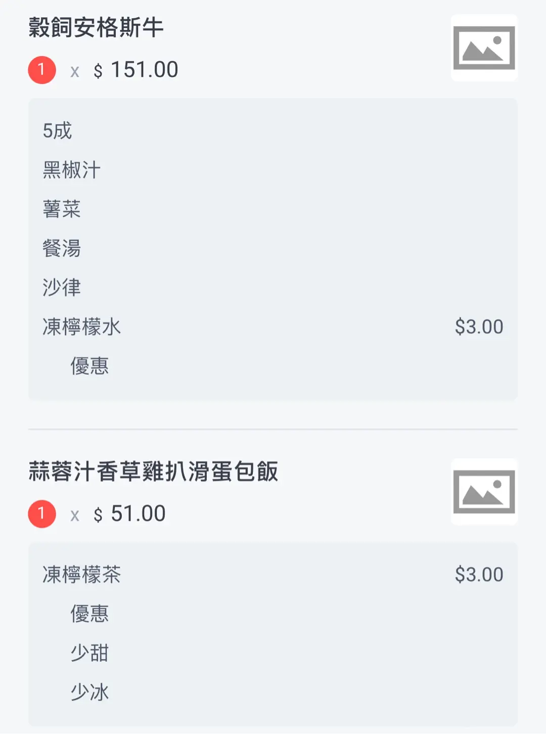Tap the 薯菜 side option
546x734 pixels.
(62, 209)
